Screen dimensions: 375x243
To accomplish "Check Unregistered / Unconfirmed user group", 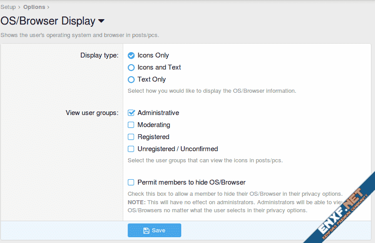I will click(x=131, y=149).
